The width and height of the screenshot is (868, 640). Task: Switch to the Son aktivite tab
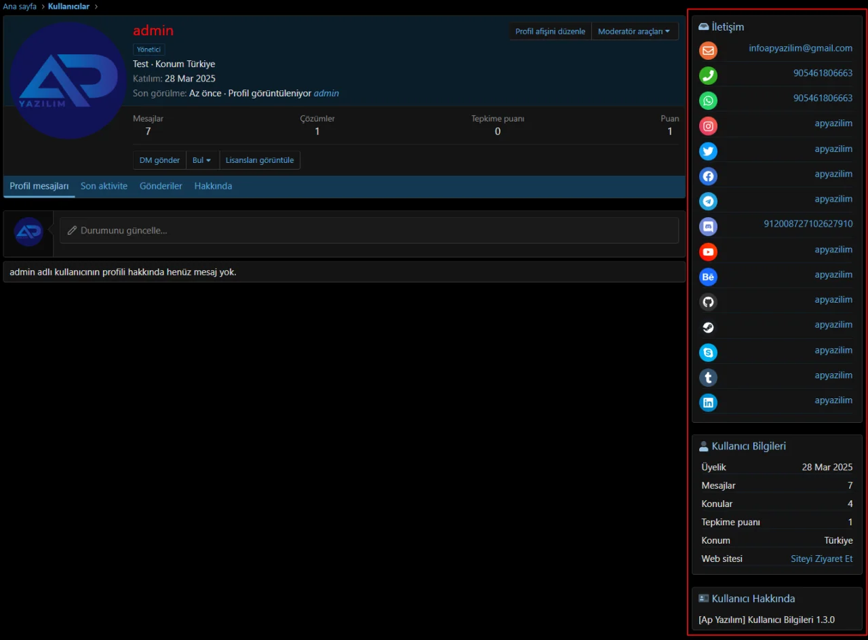point(104,186)
